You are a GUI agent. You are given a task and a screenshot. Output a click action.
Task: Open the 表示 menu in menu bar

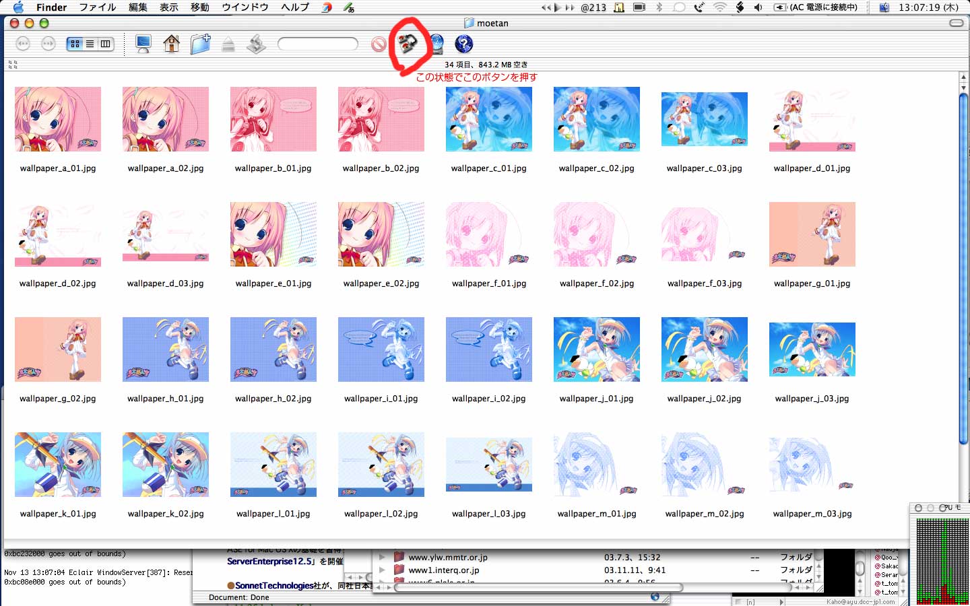click(168, 7)
